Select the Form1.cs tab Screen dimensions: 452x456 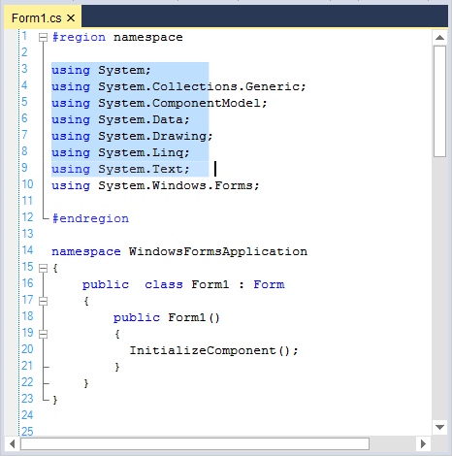point(43,17)
